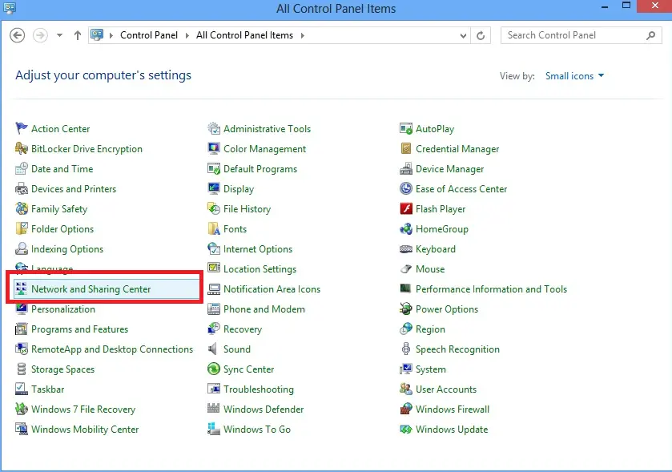Viewport: 672px width, 472px height.
Task: Click the Default Programs icon
Action: click(x=213, y=168)
